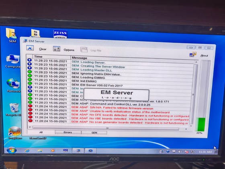Screen dimensions: 225x169
Task: Click the greyed Log File icon
Action: (84, 49)
